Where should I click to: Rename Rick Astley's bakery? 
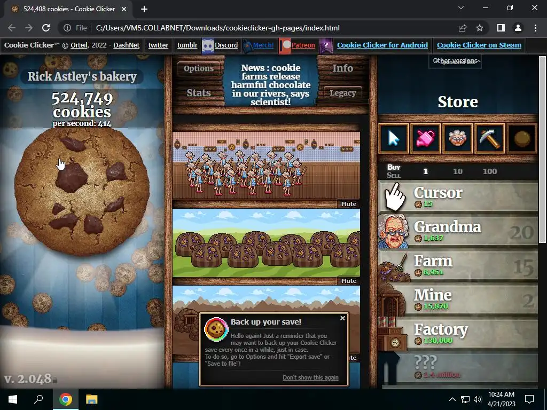82,76
